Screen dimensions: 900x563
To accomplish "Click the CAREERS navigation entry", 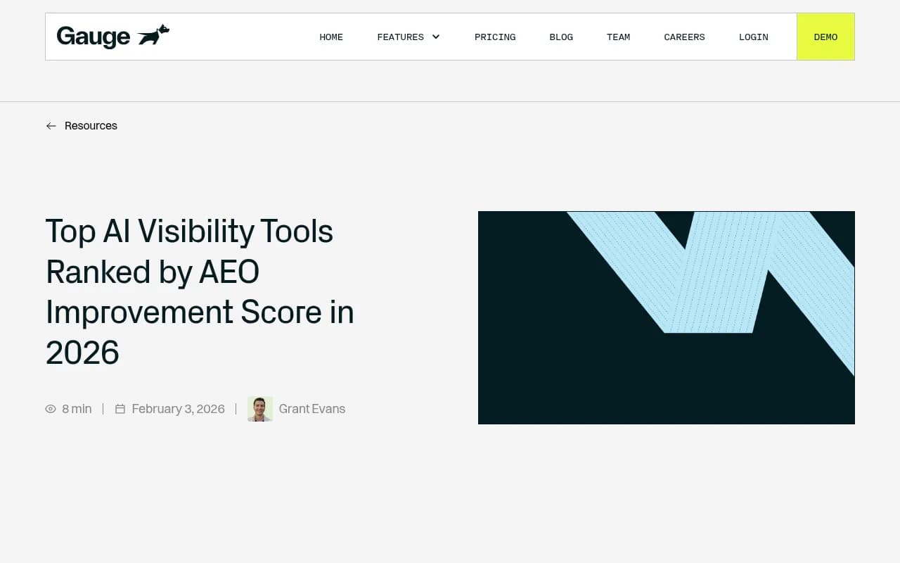I will (x=684, y=37).
